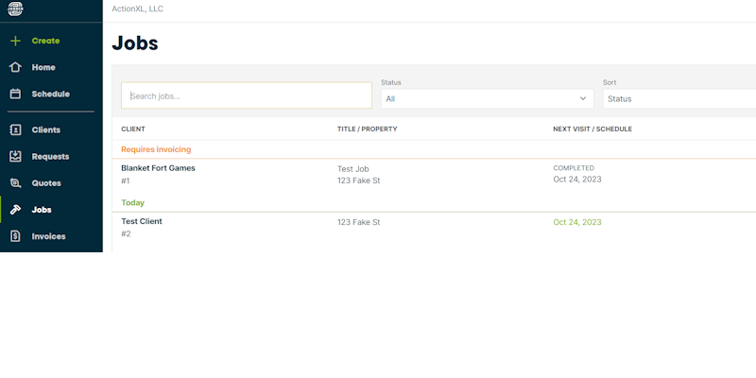Click the Requests inbox tray icon
The height and width of the screenshot is (378, 756).
[15, 156]
